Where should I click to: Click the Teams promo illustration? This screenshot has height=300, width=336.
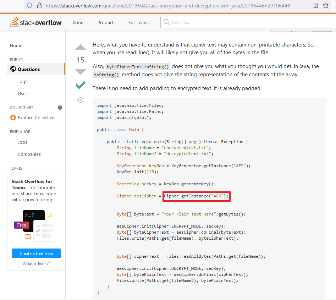click(35, 225)
